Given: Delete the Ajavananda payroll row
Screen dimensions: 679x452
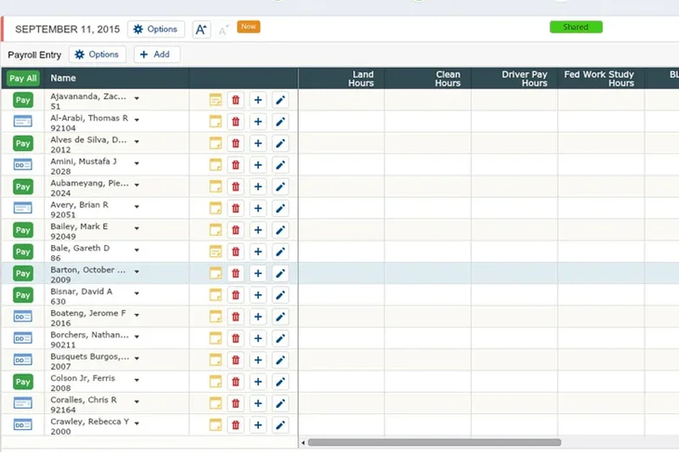Looking at the screenshot, I should [236, 100].
